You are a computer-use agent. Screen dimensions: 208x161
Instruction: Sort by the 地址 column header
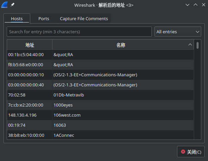30,45
